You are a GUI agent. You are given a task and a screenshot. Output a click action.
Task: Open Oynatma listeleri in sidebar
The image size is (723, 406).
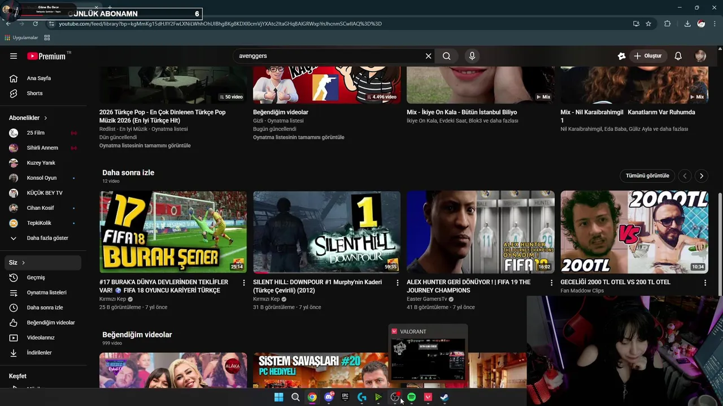pos(43,293)
